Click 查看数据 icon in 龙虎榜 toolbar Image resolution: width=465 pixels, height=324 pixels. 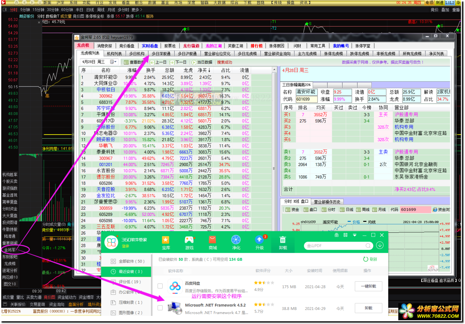point(126,62)
